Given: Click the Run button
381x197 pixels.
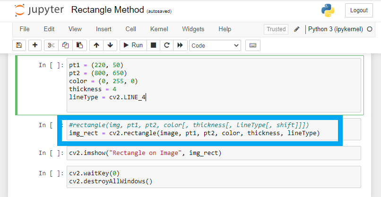Looking at the screenshot, I should [133, 45].
